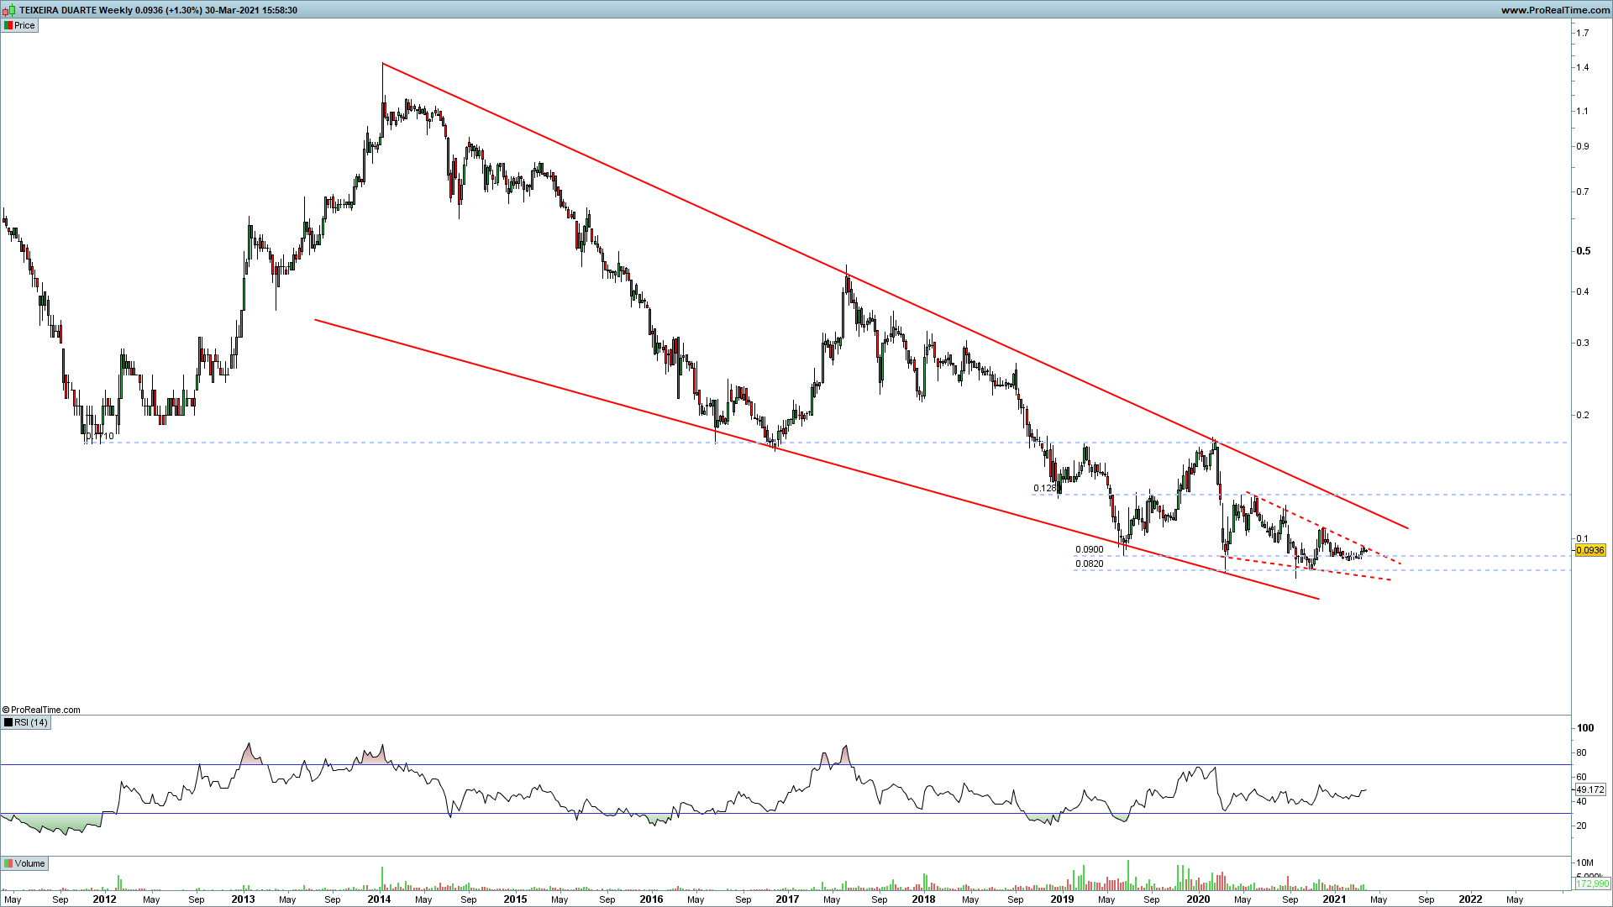The width and height of the screenshot is (1613, 907).
Task: Select the 0.0900 horizontal level label
Action: 1090,549
